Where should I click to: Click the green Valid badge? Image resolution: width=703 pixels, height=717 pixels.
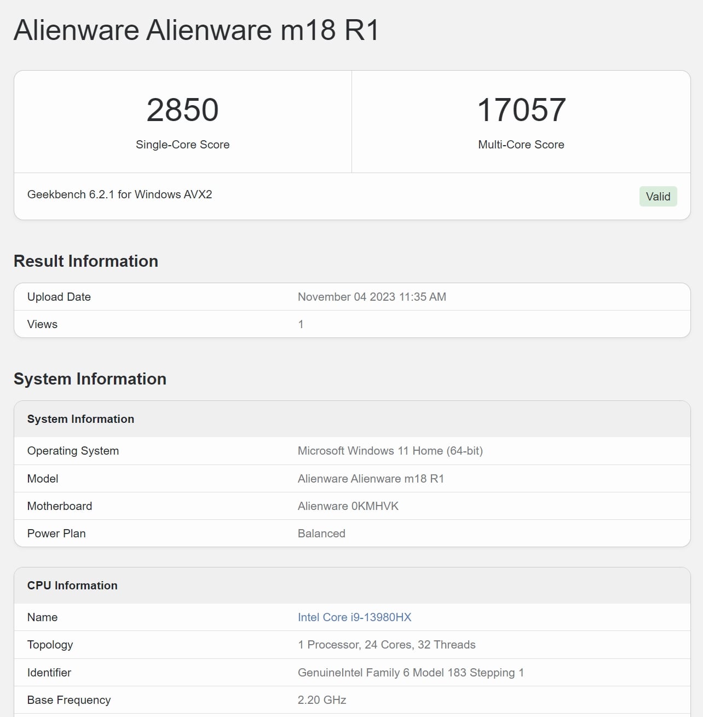pos(658,197)
